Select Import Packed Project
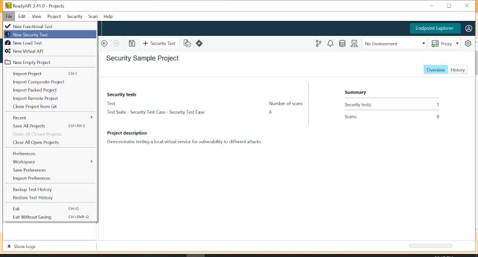The height and width of the screenshot is (257, 478). [x=50, y=90]
